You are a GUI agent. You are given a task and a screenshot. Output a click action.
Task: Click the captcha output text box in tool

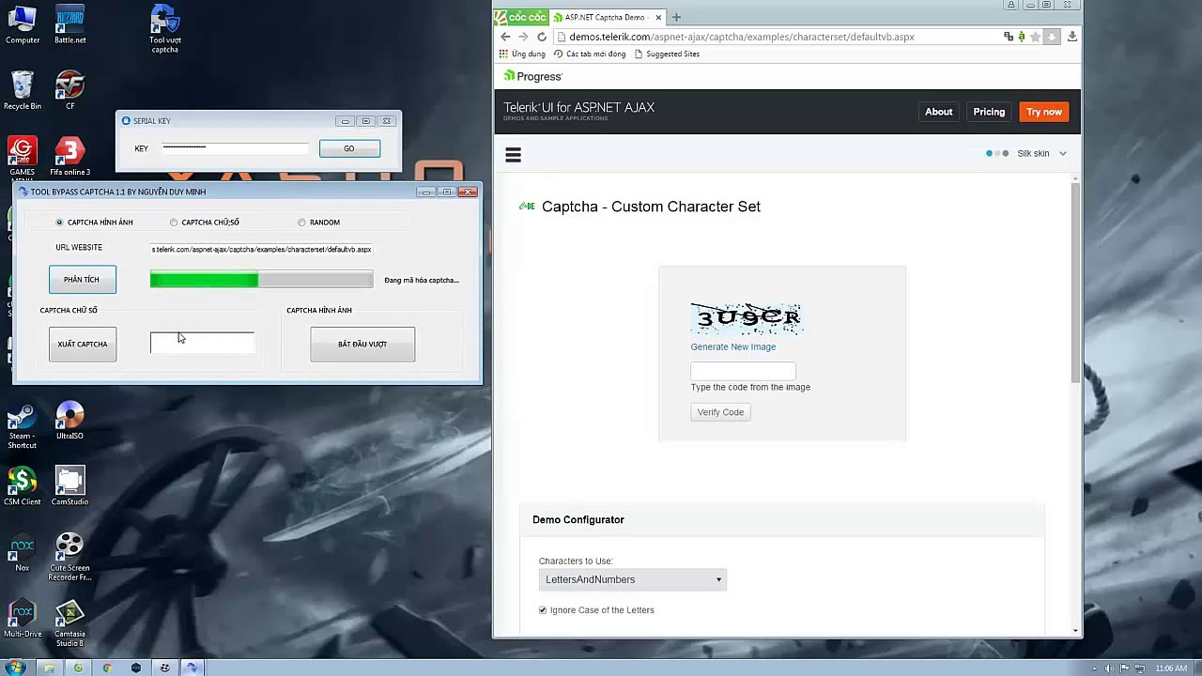coord(202,343)
